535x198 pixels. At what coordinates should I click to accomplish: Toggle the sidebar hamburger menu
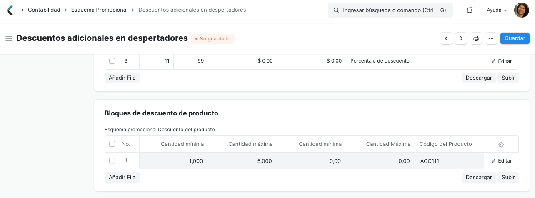click(x=8, y=38)
